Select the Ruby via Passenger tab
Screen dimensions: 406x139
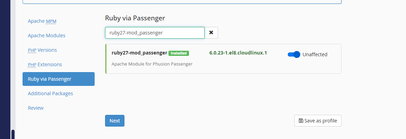58,79
